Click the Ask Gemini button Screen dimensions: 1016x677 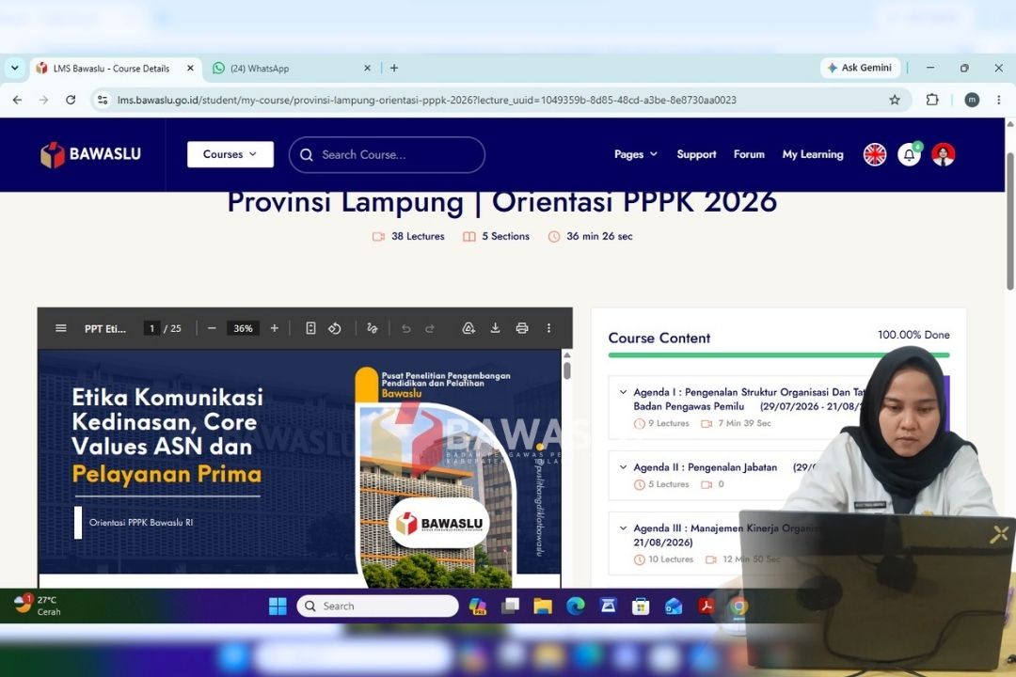(x=860, y=68)
